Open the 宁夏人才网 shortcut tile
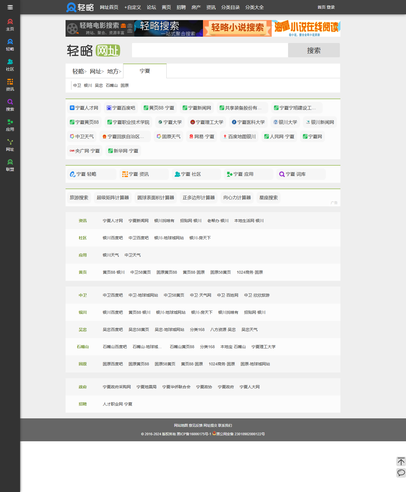 (x=84, y=108)
